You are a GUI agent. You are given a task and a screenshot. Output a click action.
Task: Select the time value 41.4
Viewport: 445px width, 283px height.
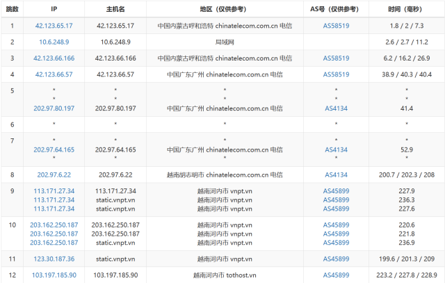[x=407, y=108]
